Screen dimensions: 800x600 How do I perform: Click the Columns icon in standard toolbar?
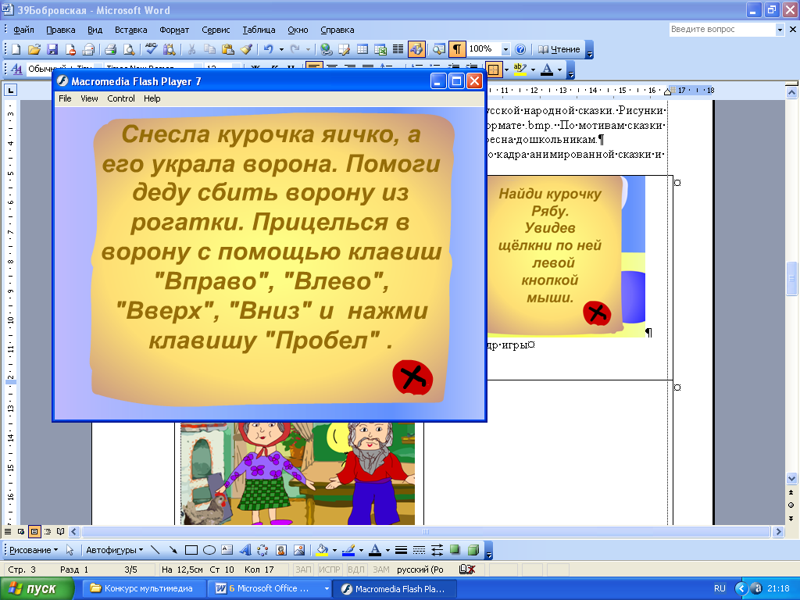(x=398, y=49)
